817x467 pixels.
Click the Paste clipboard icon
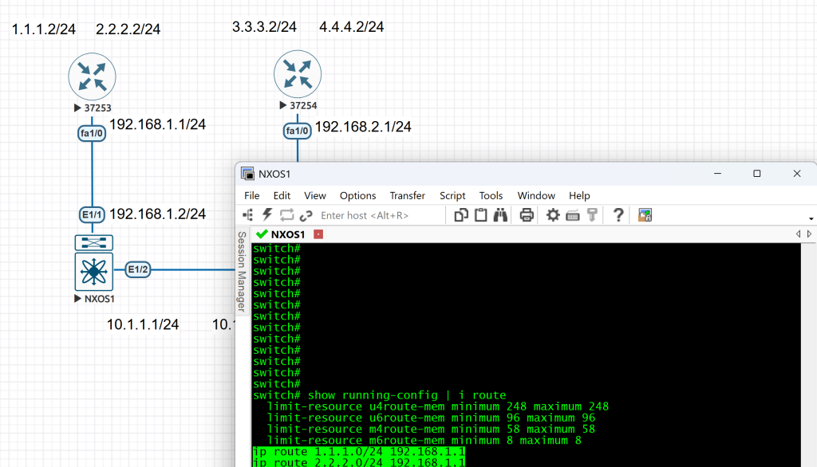point(481,215)
